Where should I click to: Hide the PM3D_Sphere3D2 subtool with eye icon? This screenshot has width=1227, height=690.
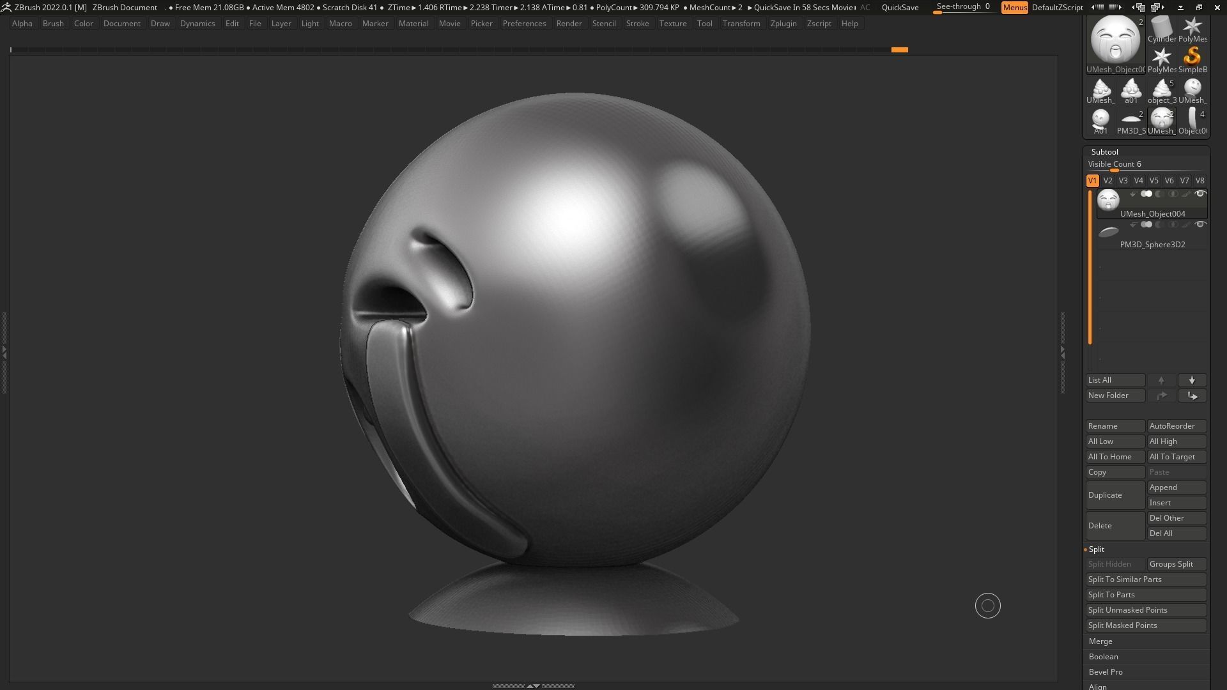1200,225
